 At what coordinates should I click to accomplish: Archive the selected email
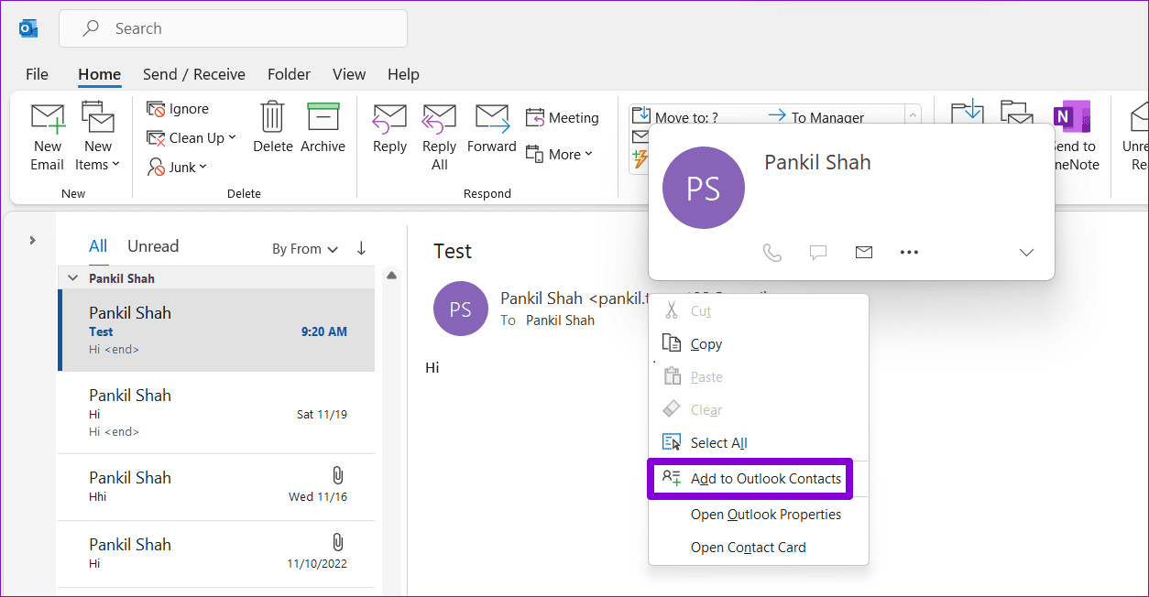[x=323, y=128]
